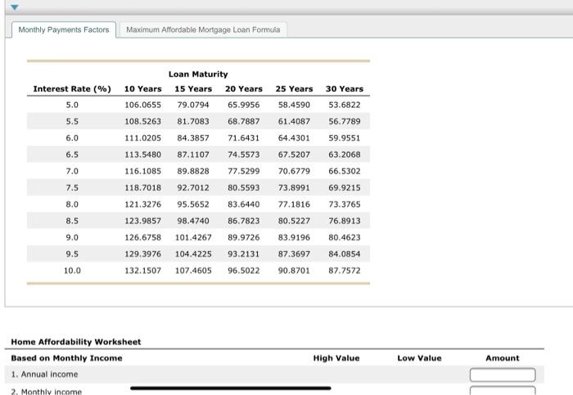
Task: Select the factor value 96.5022
Action: click(244, 271)
